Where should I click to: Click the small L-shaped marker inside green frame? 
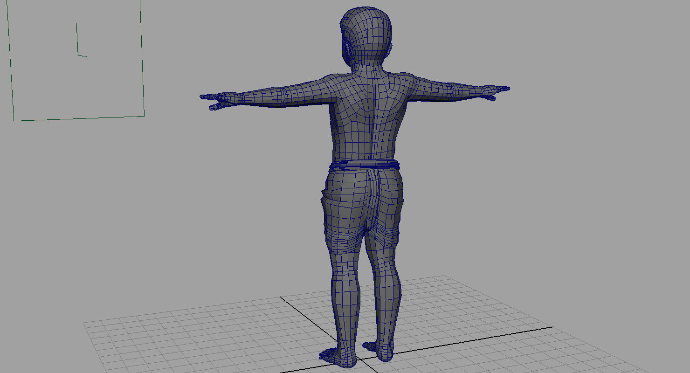click(x=81, y=40)
